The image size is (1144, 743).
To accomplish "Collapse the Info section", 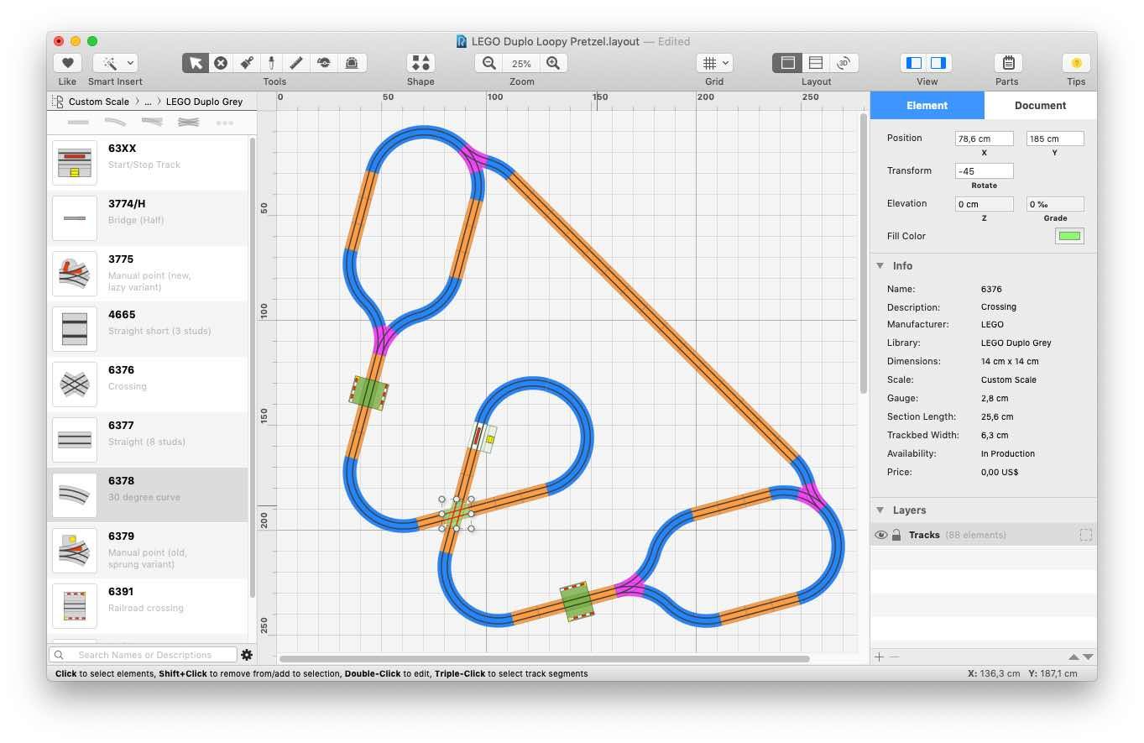I will (x=880, y=266).
